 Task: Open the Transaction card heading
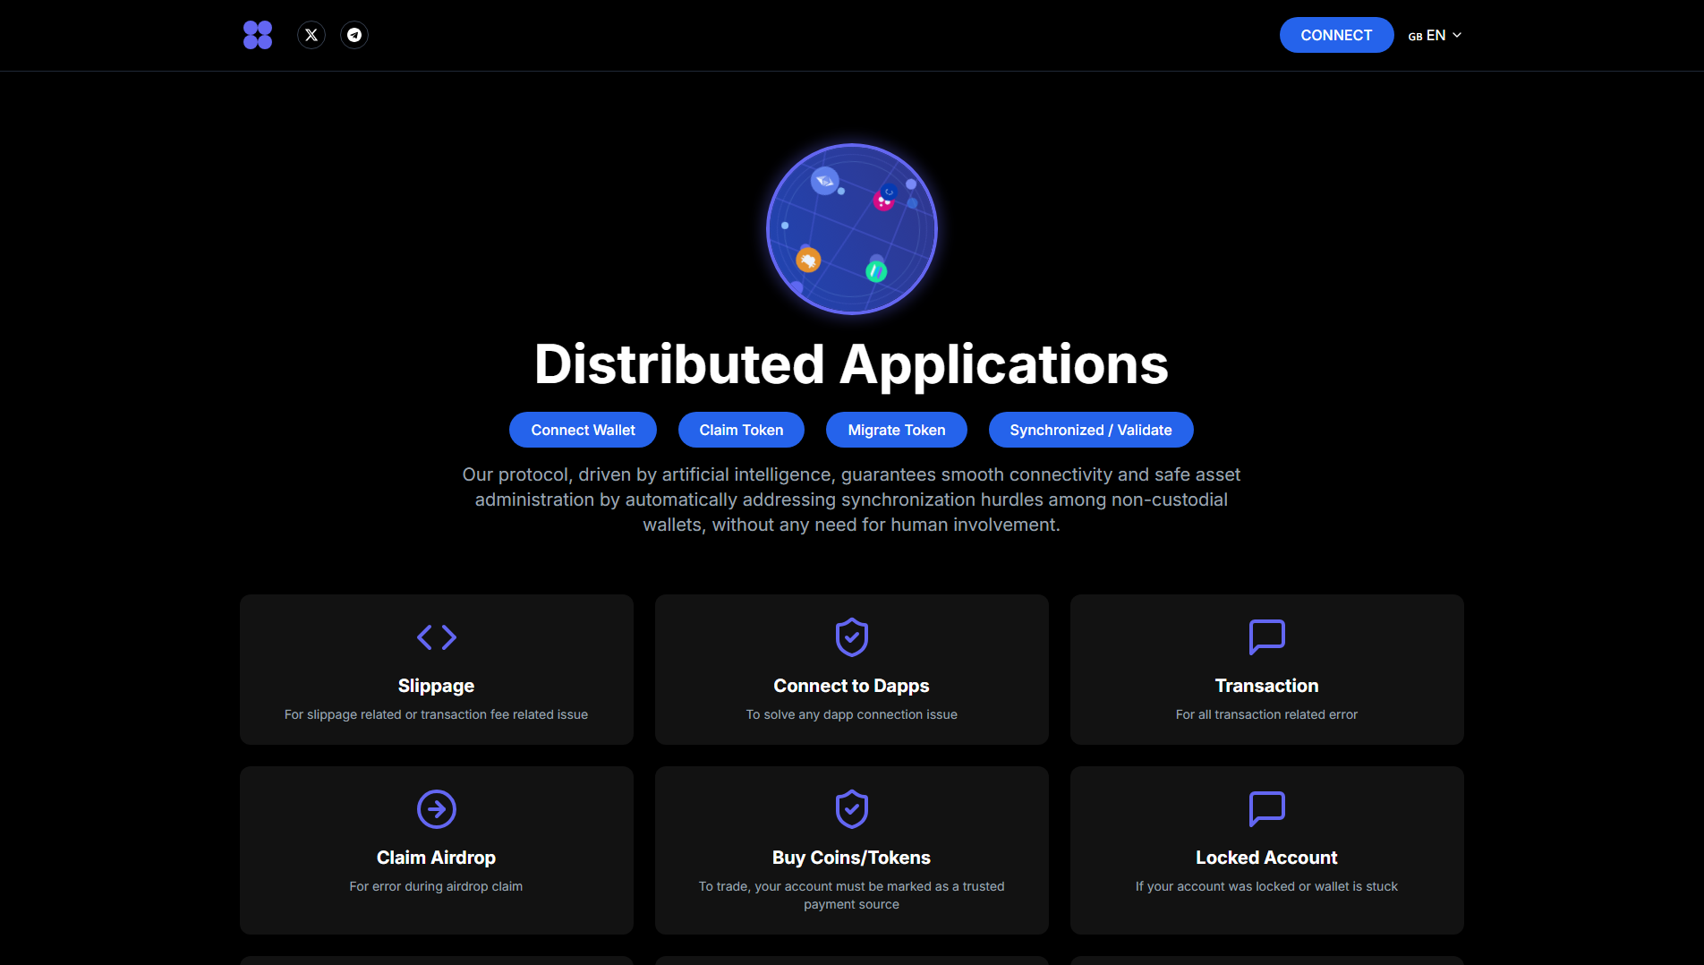pyautogui.click(x=1267, y=686)
